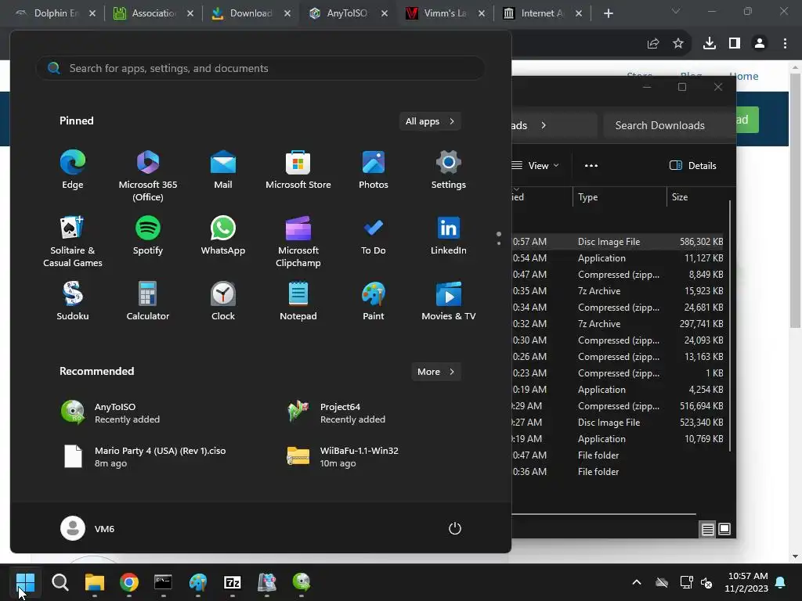Image resolution: width=802 pixels, height=601 pixels.
Task: Open notifications bell in taskbar
Action: 781,582
